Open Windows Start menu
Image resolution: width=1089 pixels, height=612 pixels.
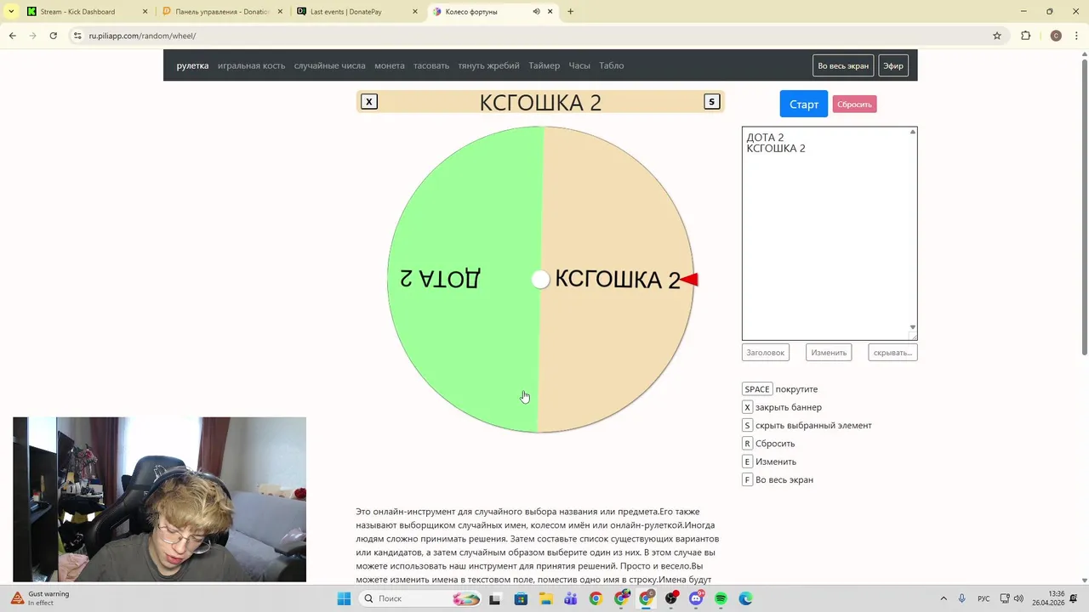coord(344,598)
